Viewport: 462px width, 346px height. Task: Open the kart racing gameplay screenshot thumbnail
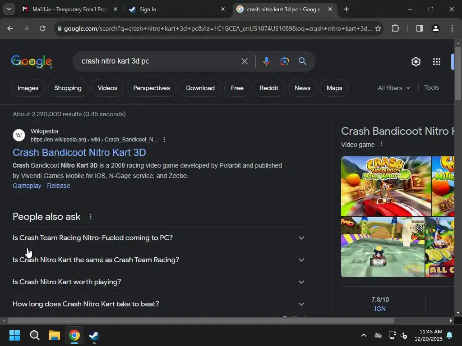click(383, 247)
